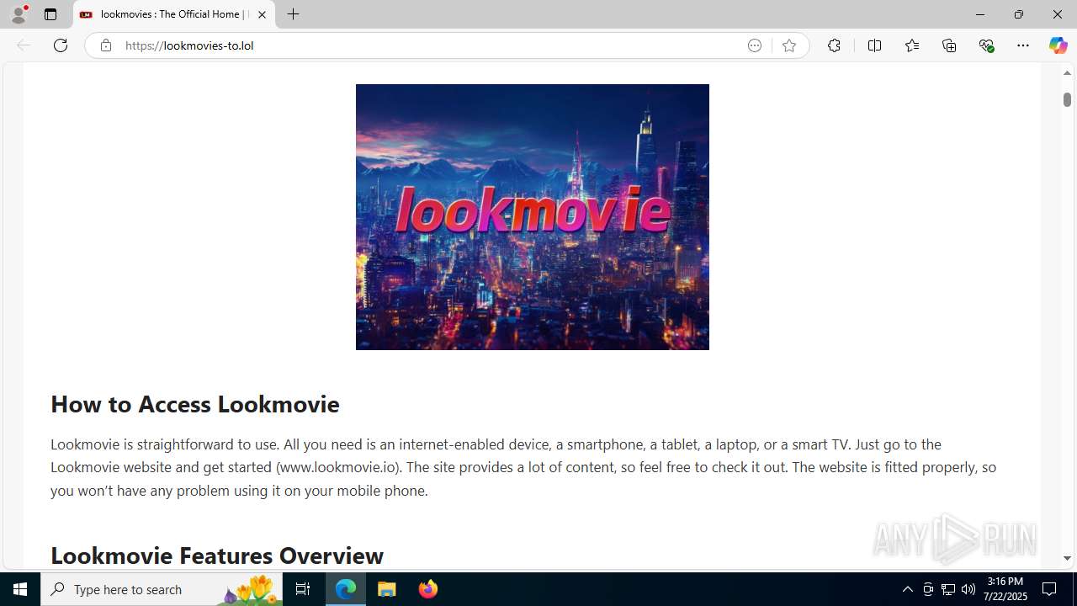Open Settings and more ellipsis menu
The width and height of the screenshot is (1077, 606).
click(x=1023, y=45)
